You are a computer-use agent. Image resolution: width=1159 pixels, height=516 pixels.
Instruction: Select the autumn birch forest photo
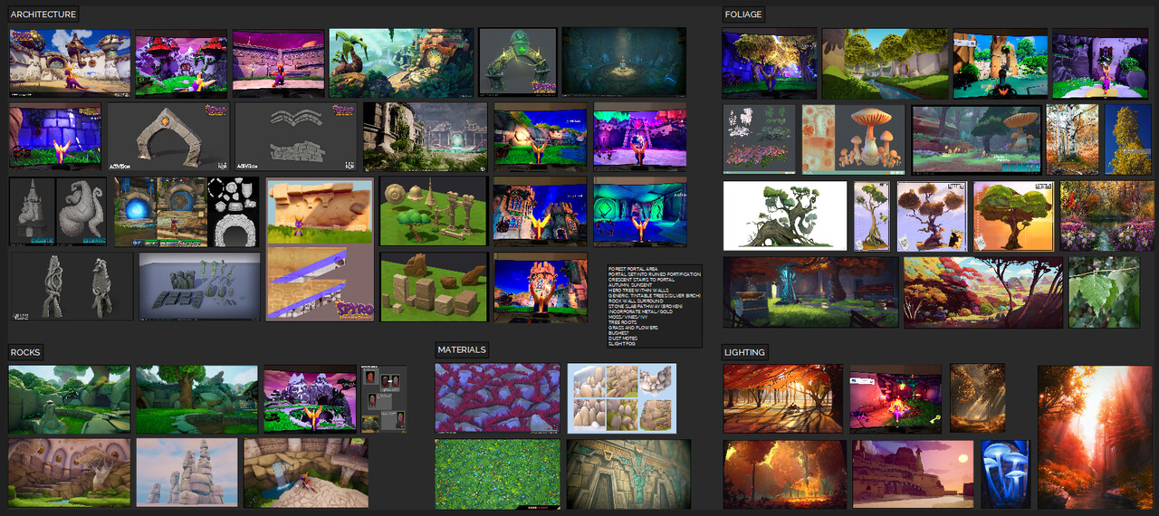point(1072,139)
